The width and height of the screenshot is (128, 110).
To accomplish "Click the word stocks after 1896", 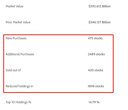I will pyautogui.click(x=100, y=86).
